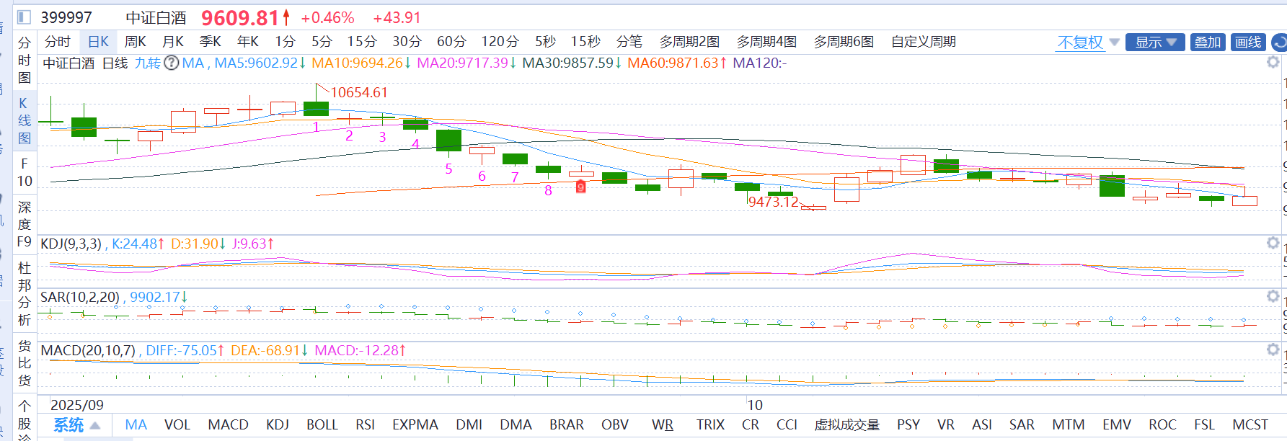Switch to the 1分 minute chart

tap(286, 42)
